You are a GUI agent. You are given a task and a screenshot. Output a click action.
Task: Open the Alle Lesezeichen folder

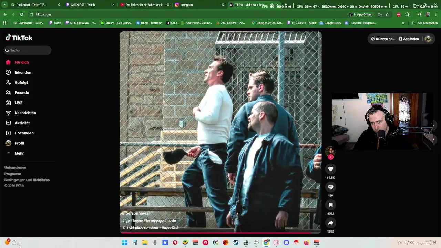[x=425, y=23]
